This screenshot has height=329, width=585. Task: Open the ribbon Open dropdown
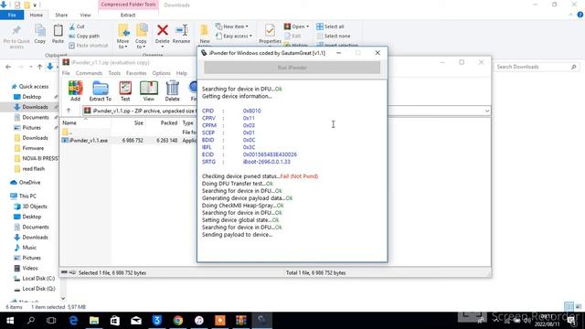point(296,27)
